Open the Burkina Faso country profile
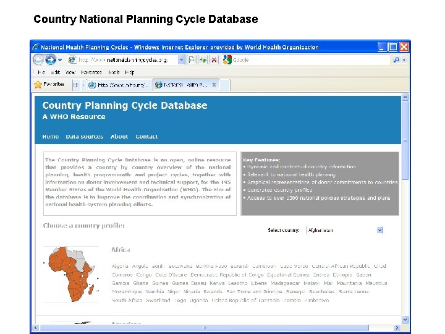The width and height of the screenshot is (445, 334). pos(211,266)
